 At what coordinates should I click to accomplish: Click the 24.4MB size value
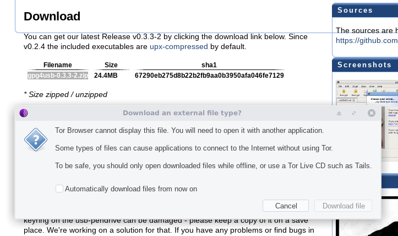point(106,76)
